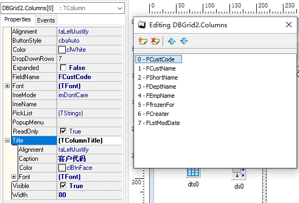
Task: Switch to the Events tab
Action: 46,20
